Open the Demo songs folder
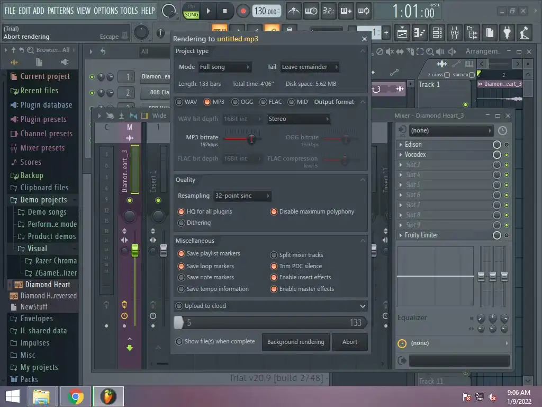542x407 pixels. (47, 212)
